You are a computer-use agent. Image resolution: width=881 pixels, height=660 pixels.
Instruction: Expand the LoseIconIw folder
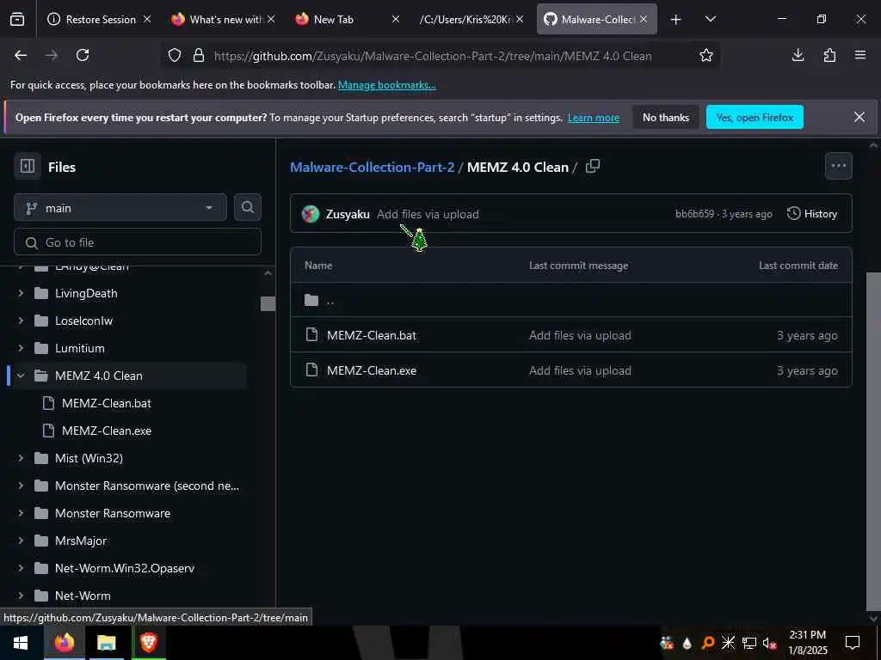(21, 321)
